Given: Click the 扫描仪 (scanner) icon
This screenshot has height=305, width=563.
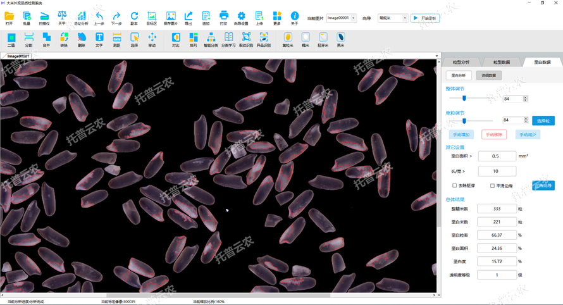Looking at the screenshot, I should (44, 18).
